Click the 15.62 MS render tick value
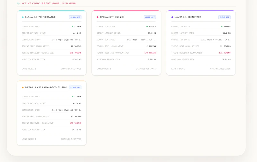257x162 pixels. click(77, 59)
